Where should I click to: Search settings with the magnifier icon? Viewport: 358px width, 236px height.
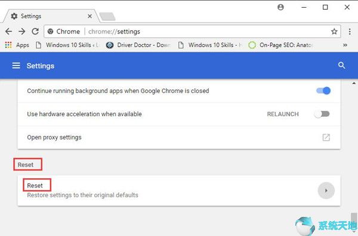[341, 66]
